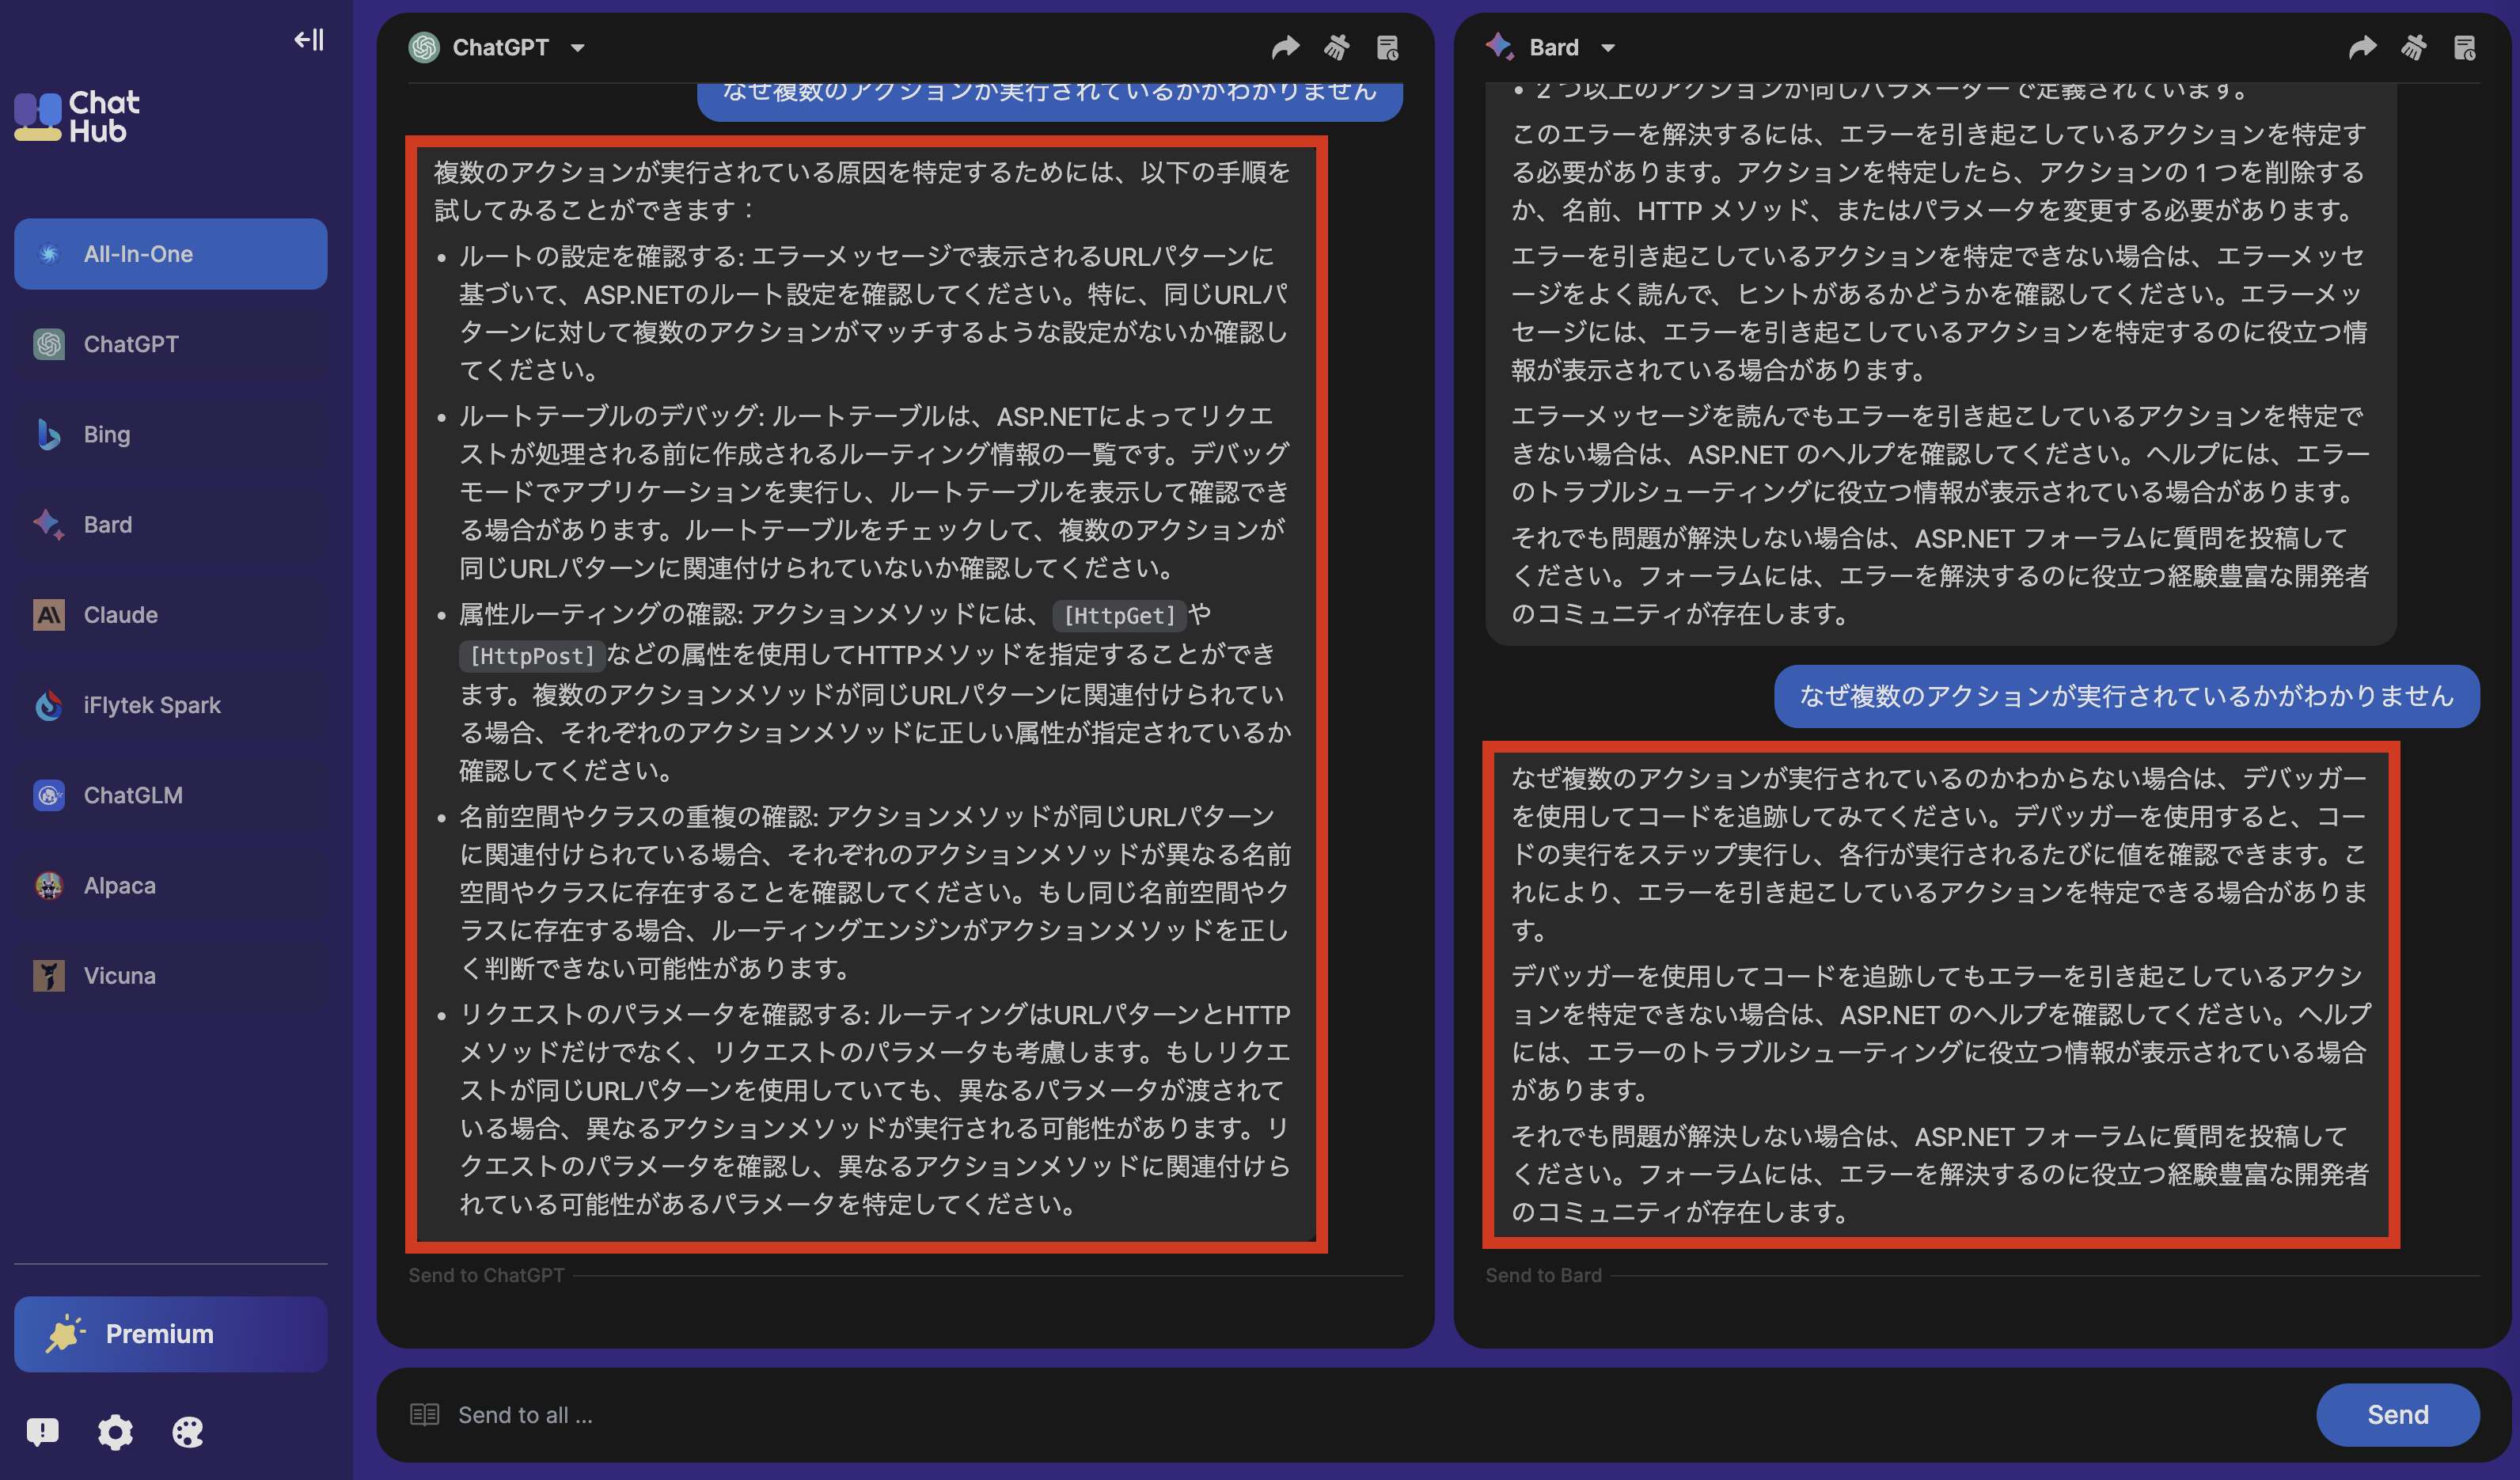2520x1480 pixels.
Task: Open the feedback speech-bubble icon
Action: point(42,1432)
